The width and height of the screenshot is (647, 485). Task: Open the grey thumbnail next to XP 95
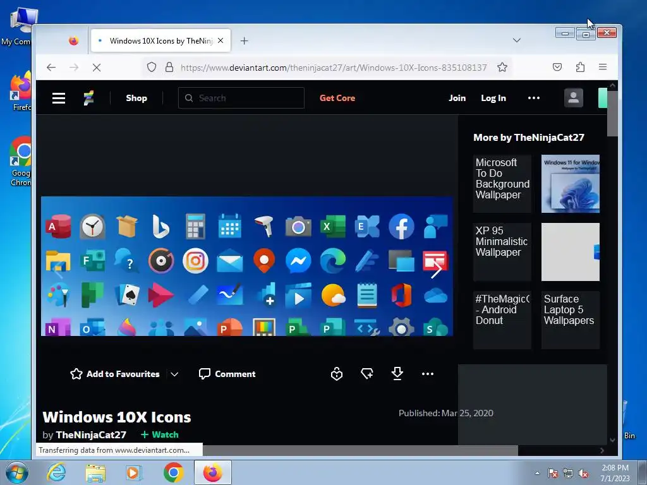(x=571, y=252)
